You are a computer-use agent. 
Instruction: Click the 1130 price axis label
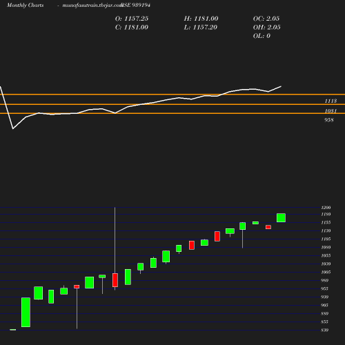(x=326, y=231)
